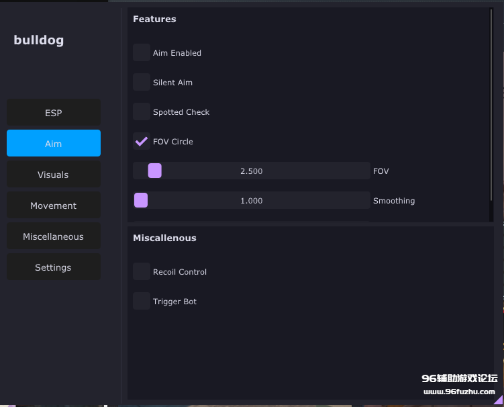Image resolution: width=504 pixels, height=407 pixels.
Task: Check the Trigger Bot checkbox
Action: pyautogui.click(x=142, y=302)
